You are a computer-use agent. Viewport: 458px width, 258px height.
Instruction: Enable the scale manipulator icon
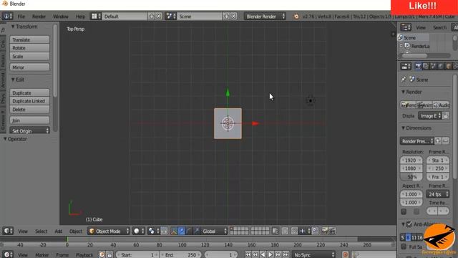pos(196,231)
